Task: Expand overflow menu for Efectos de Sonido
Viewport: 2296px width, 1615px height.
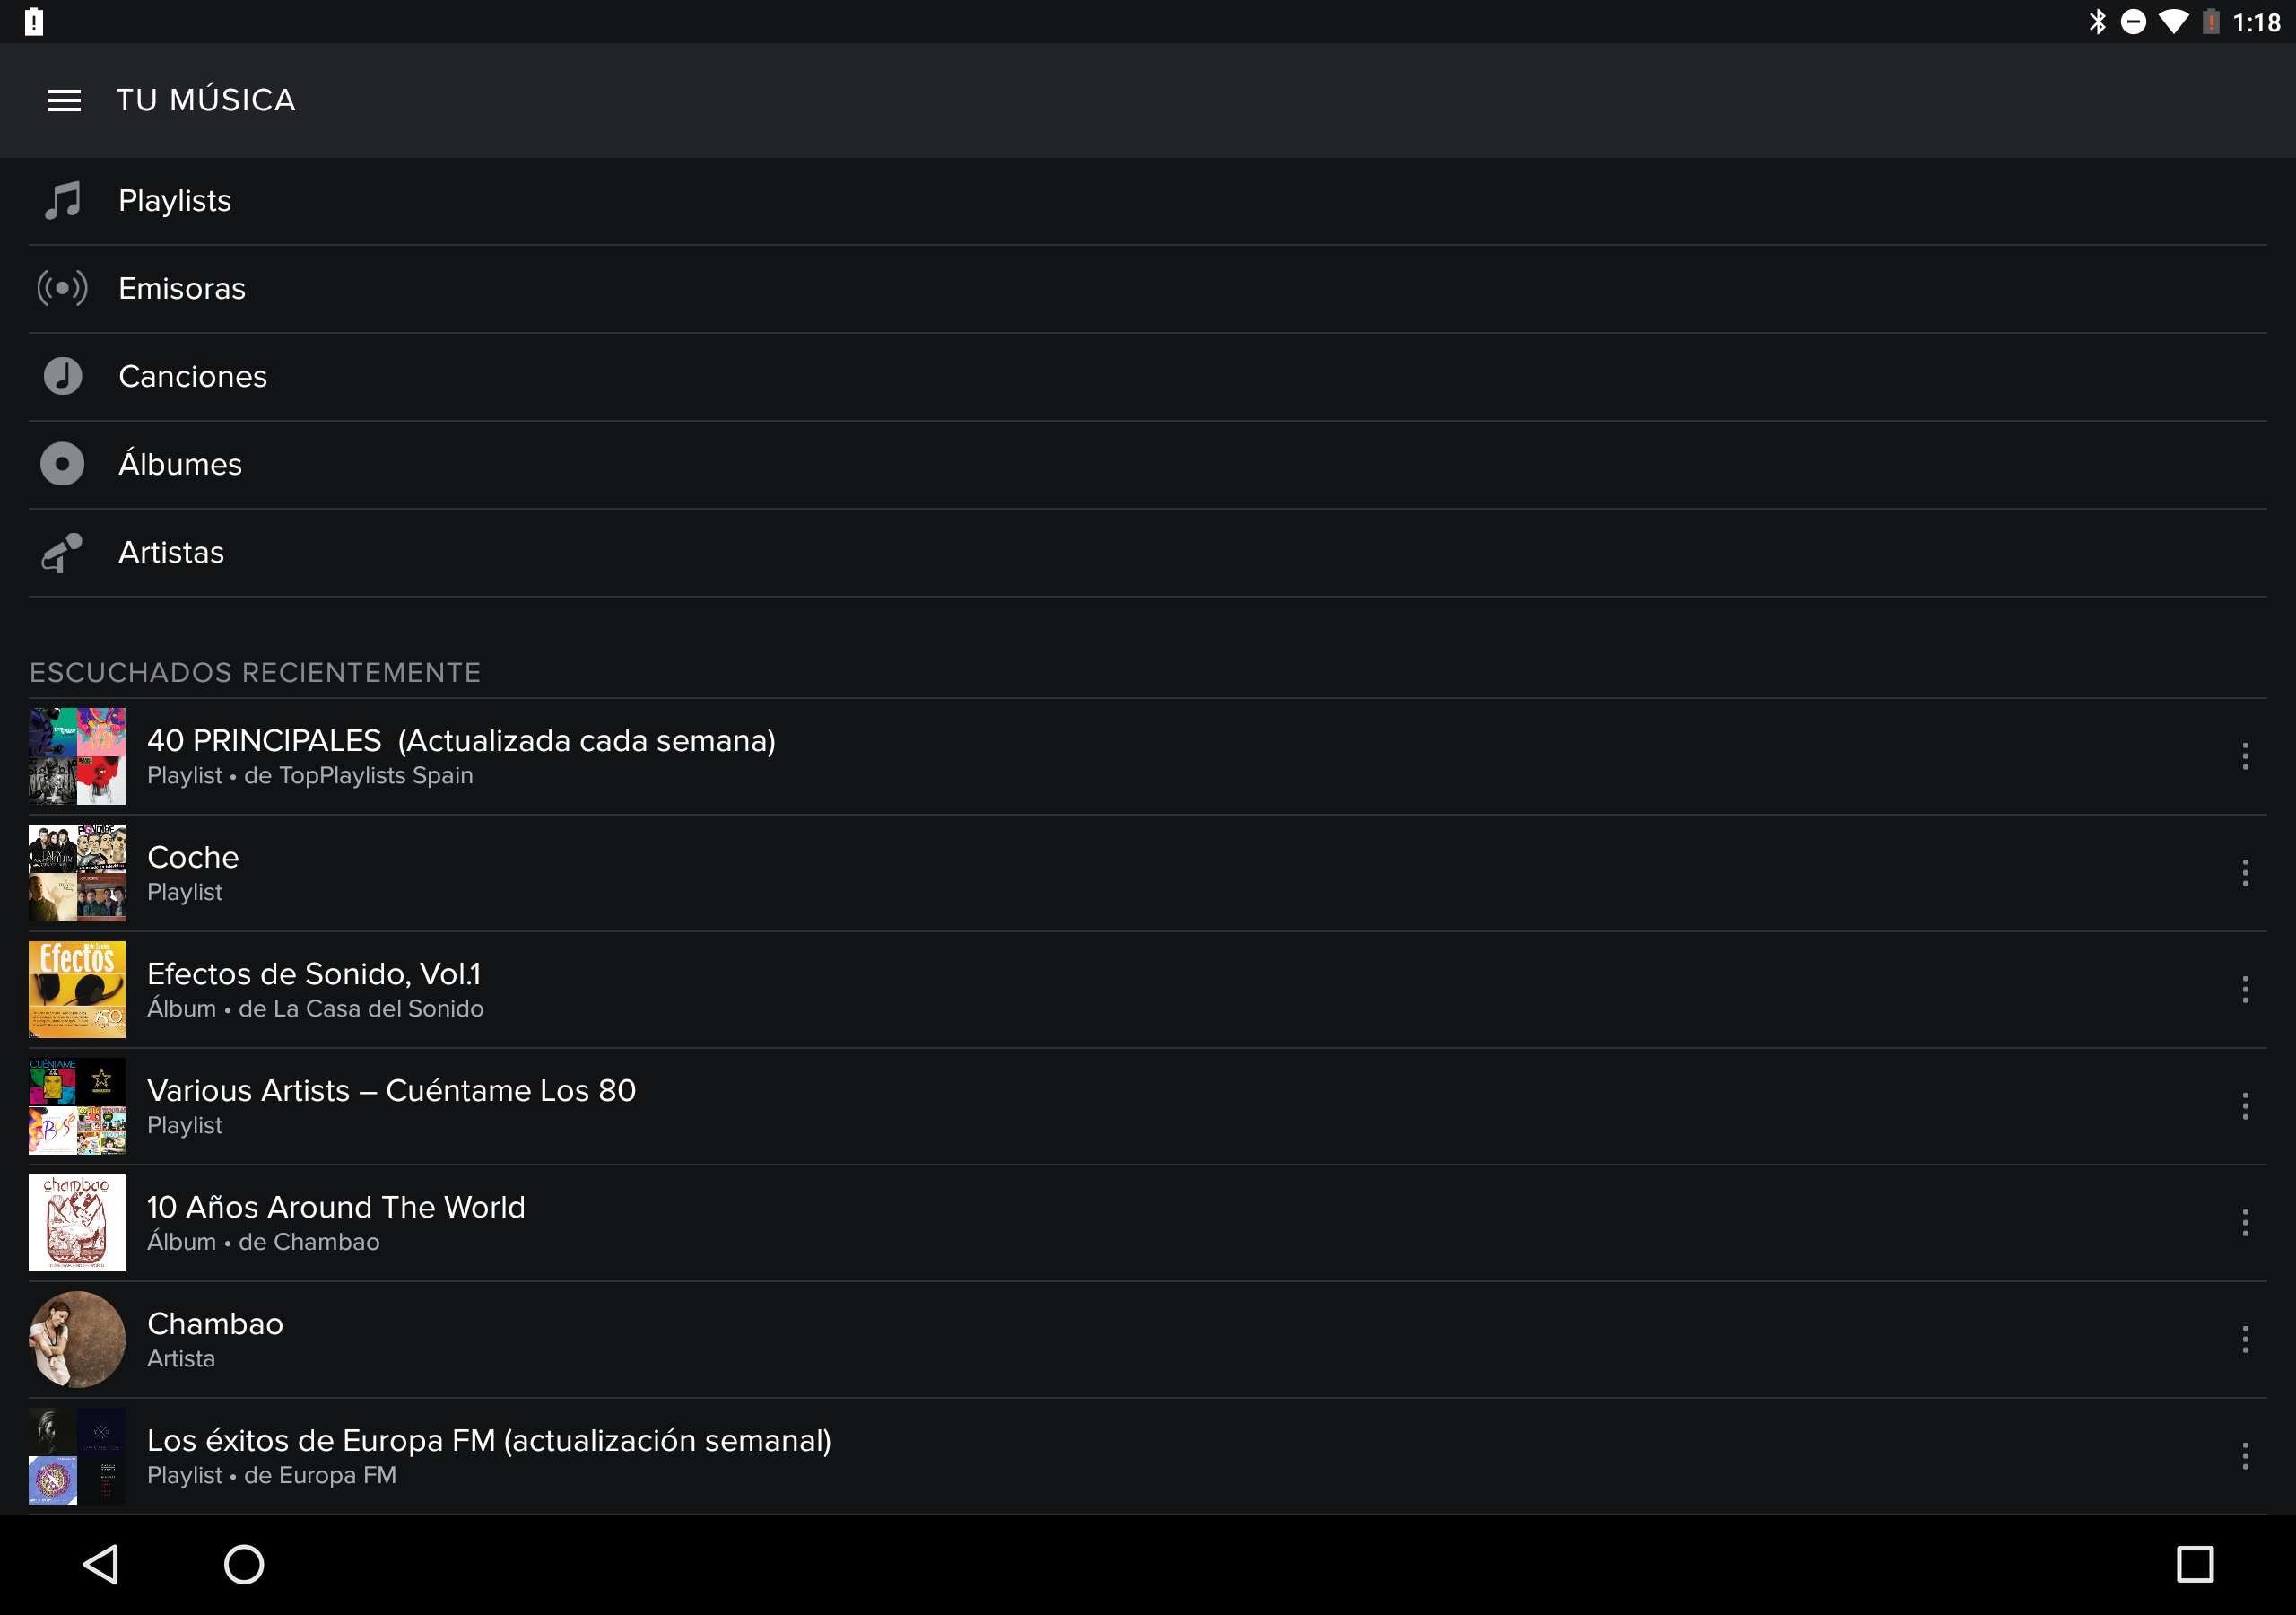Action: [x=2245, y=990]
